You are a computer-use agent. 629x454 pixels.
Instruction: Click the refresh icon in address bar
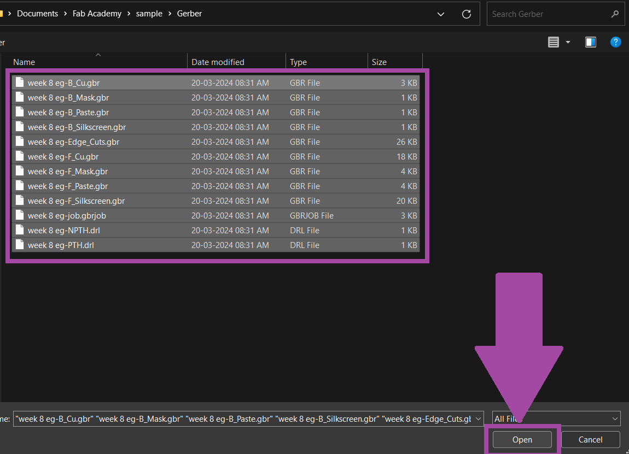[467, 14]
